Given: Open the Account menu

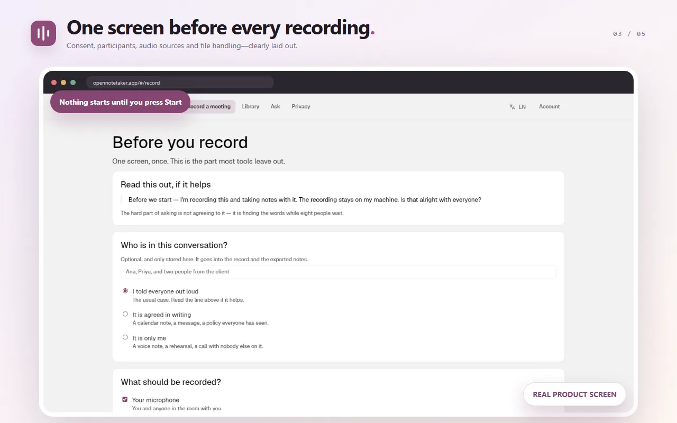Looking at the screenshot, I should (550, 106).
